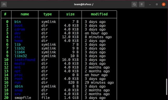Viewport: 168px width, 100px height.
Task: Click the 'name' column header
Action: 25,14
